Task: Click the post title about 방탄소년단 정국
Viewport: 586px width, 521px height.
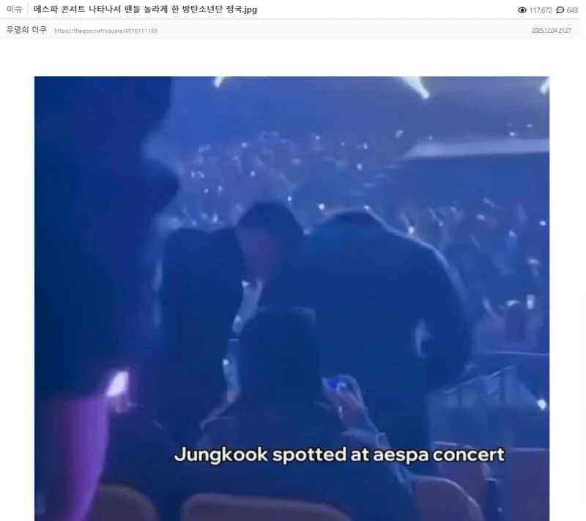Action: (145, 10)
